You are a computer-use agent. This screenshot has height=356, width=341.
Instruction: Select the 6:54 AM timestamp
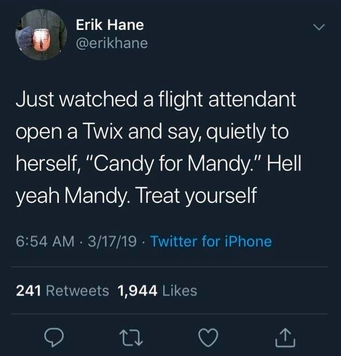(x=45, y=241)
